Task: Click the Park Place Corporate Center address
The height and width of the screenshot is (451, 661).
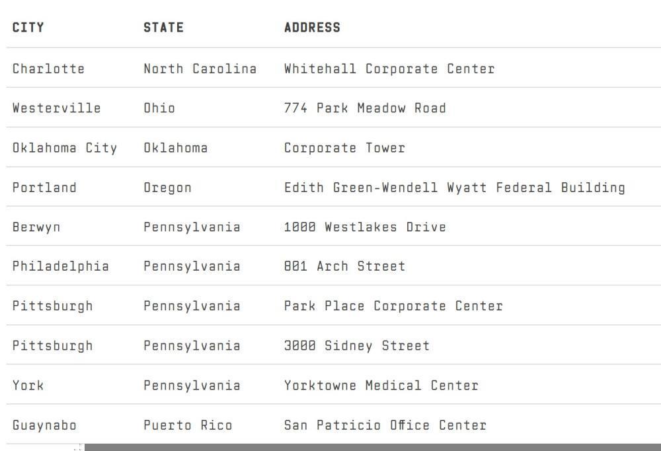Action: (393, 306)
